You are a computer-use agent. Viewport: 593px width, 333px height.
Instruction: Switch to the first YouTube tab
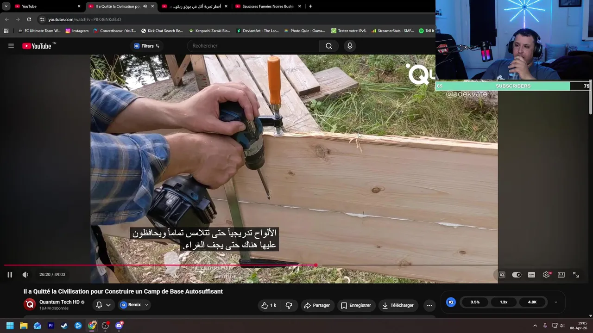(x=46, y=6)
